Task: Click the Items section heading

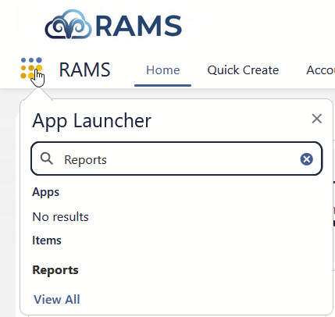Action: (47, 240)
